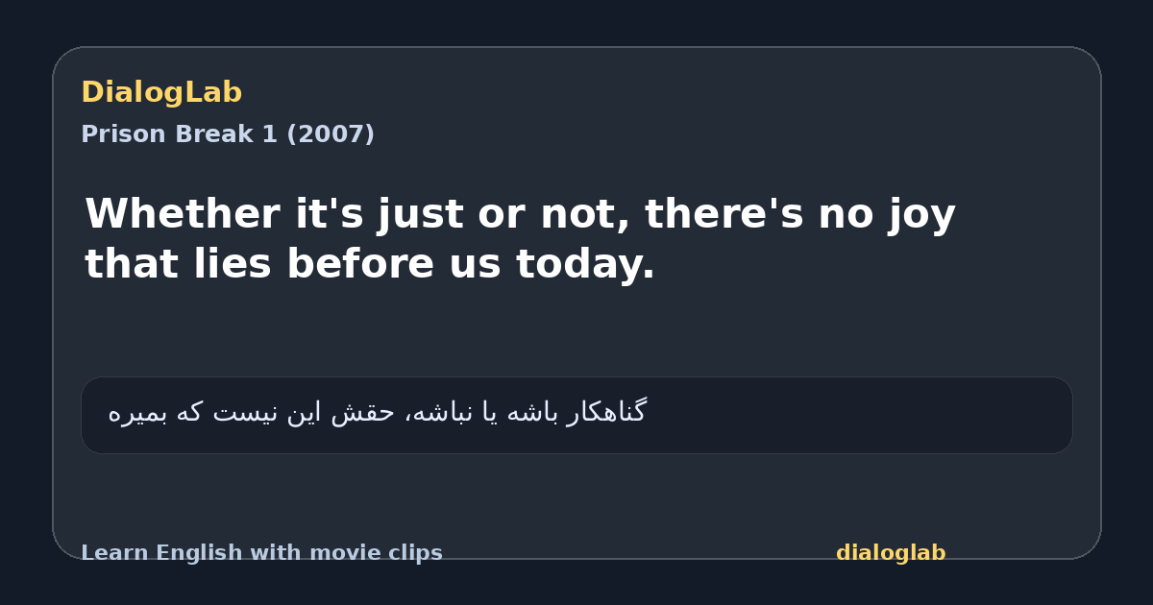The width and height of the screenshot is (1153, 605).
Task: Click the year "(2007)" in the subtitle
Action: pos(331,134)
